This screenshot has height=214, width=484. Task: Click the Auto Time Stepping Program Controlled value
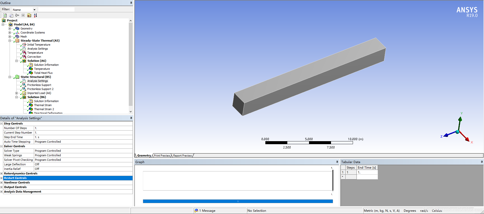[83, 142]
